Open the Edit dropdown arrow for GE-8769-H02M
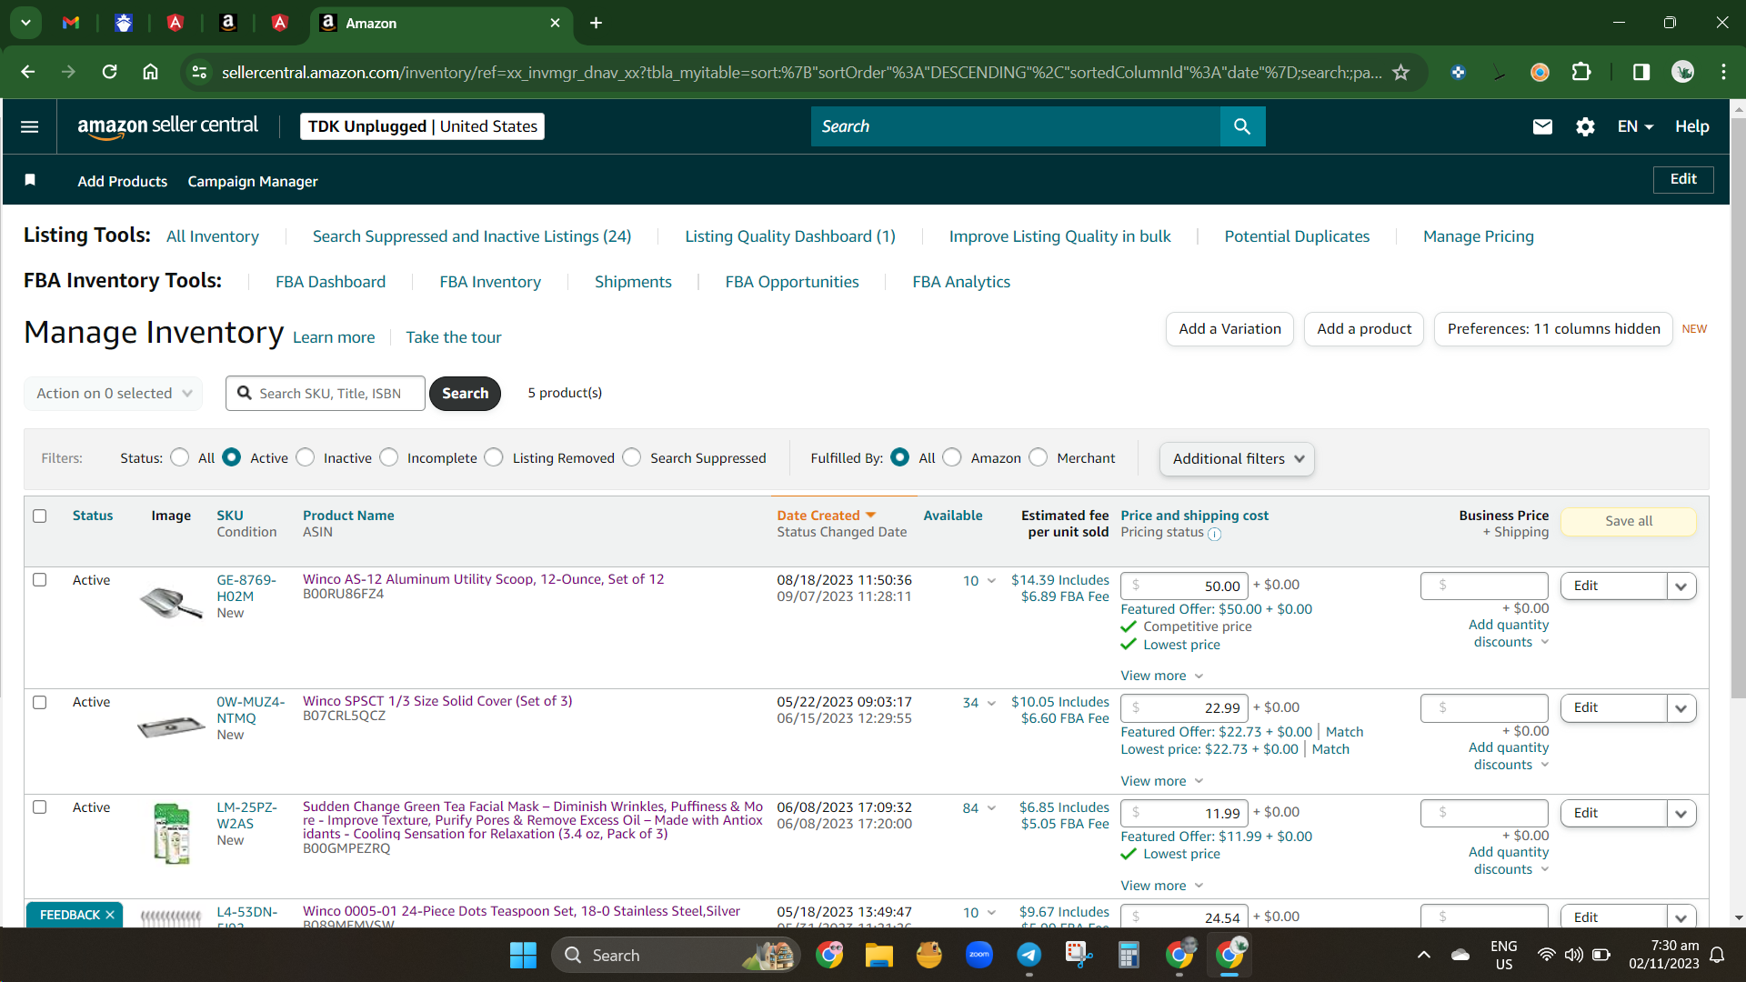This screenshot has width=1746, height=982. tap(1681, 586)
